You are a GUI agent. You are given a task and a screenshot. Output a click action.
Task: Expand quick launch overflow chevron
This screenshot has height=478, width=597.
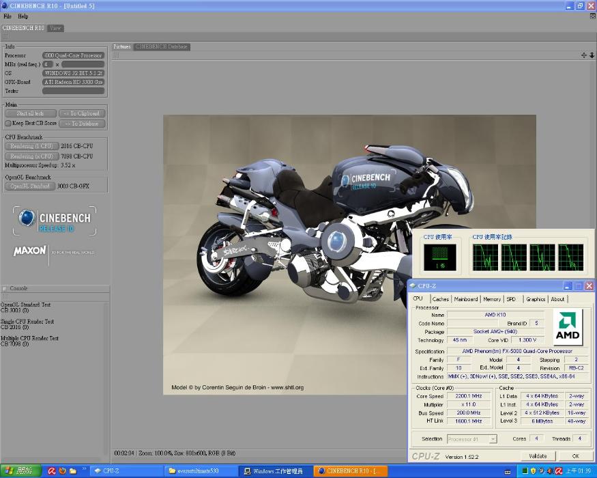[x=84, y=469]
